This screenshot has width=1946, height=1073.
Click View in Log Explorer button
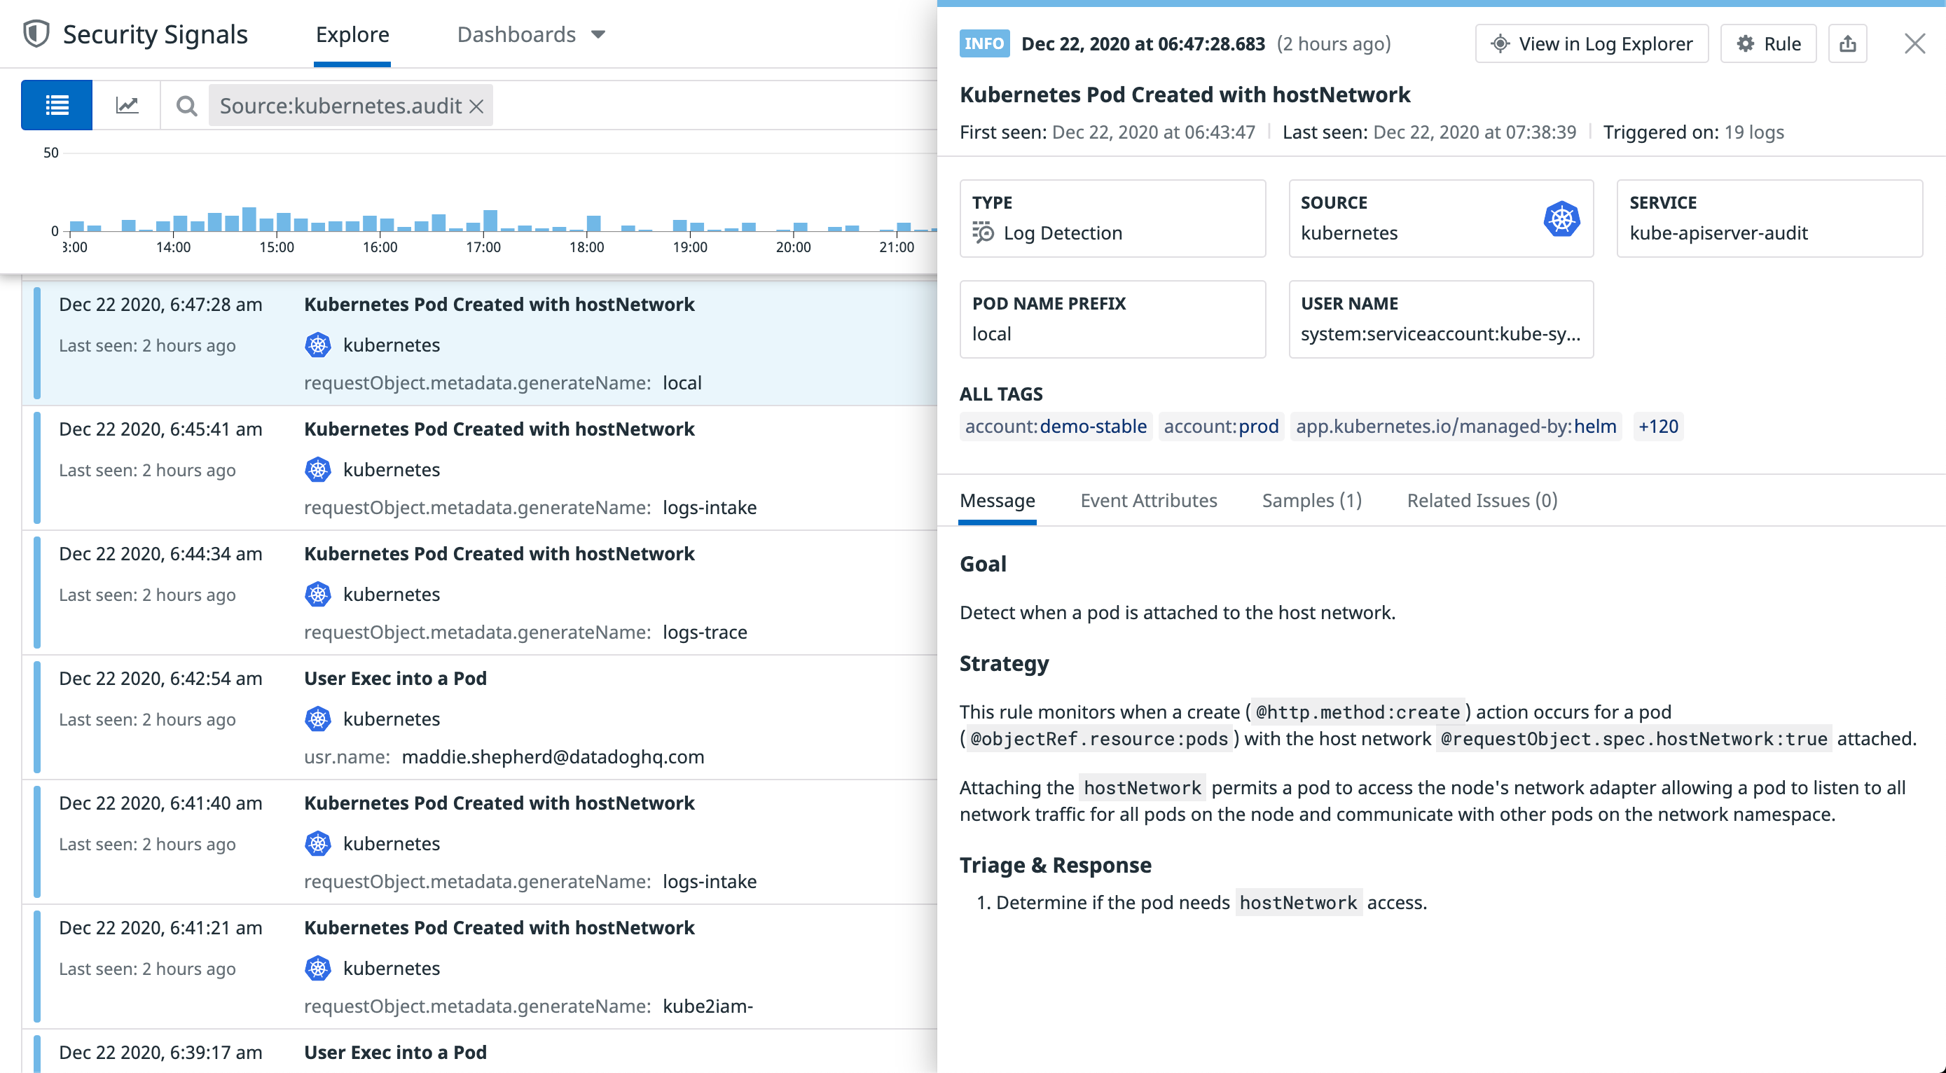coord(1591,44)
